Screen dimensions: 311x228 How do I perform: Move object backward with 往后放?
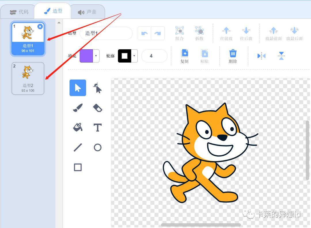pos(246,33)
